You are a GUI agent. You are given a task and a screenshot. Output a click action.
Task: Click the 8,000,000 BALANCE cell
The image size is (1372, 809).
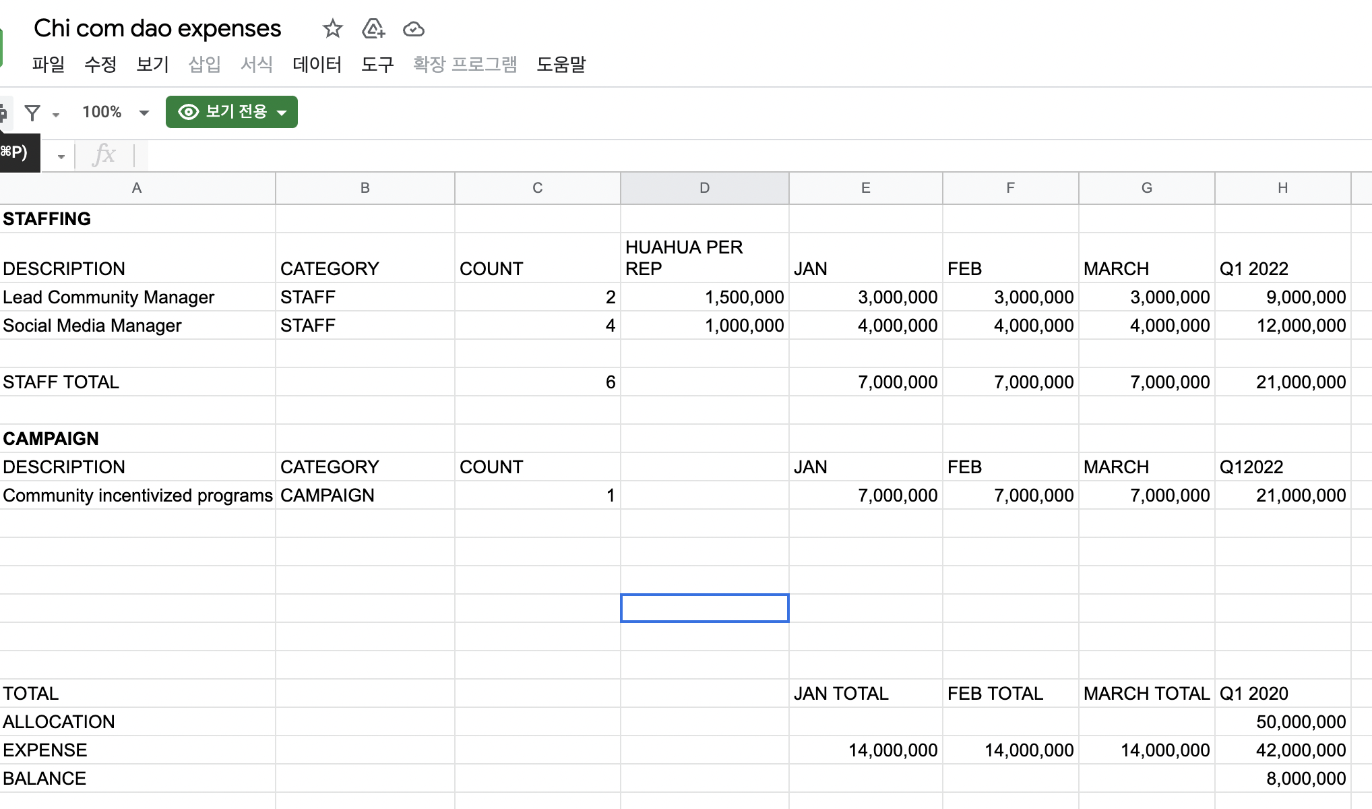(x=1282, y=779)
